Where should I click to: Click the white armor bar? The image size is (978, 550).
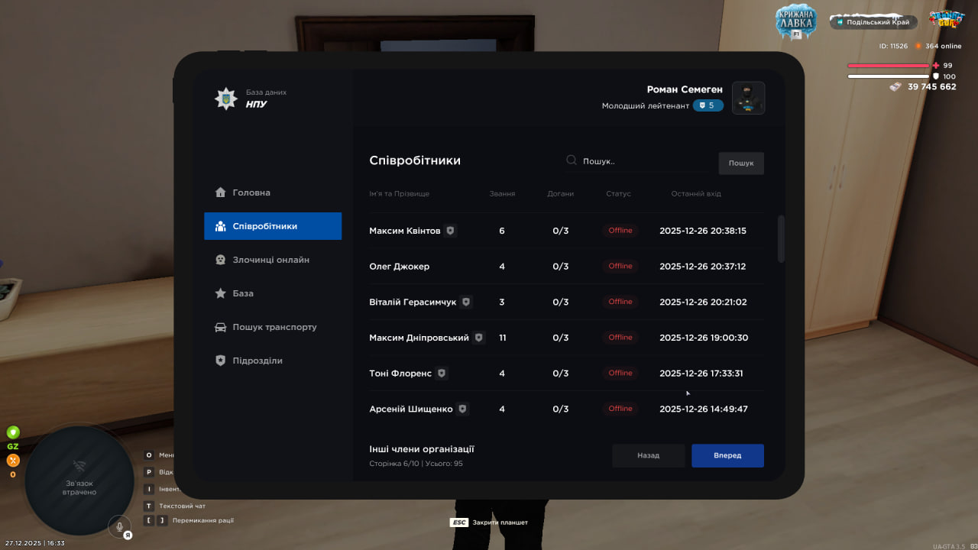tap(889, 76)
